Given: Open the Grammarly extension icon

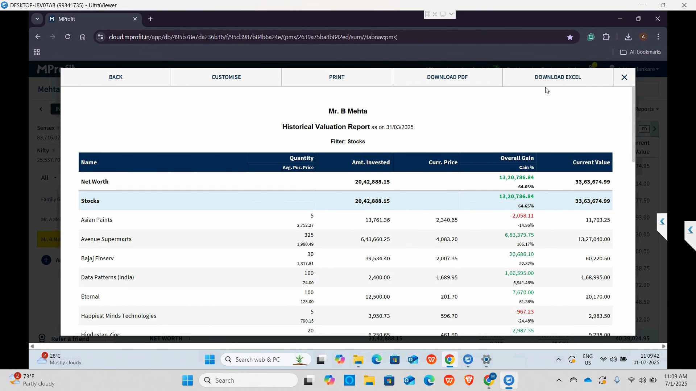Looking at the screenshot, I should [591, 37].
